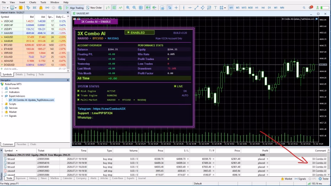Click the 'click to add...' symbol field

click(x=11, y=69)
